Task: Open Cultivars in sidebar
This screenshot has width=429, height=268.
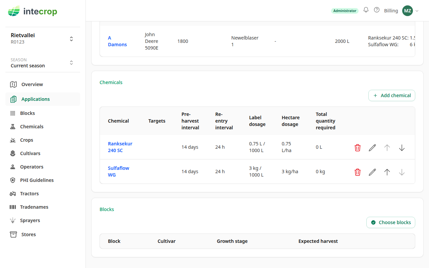Action: pos(43,153)
